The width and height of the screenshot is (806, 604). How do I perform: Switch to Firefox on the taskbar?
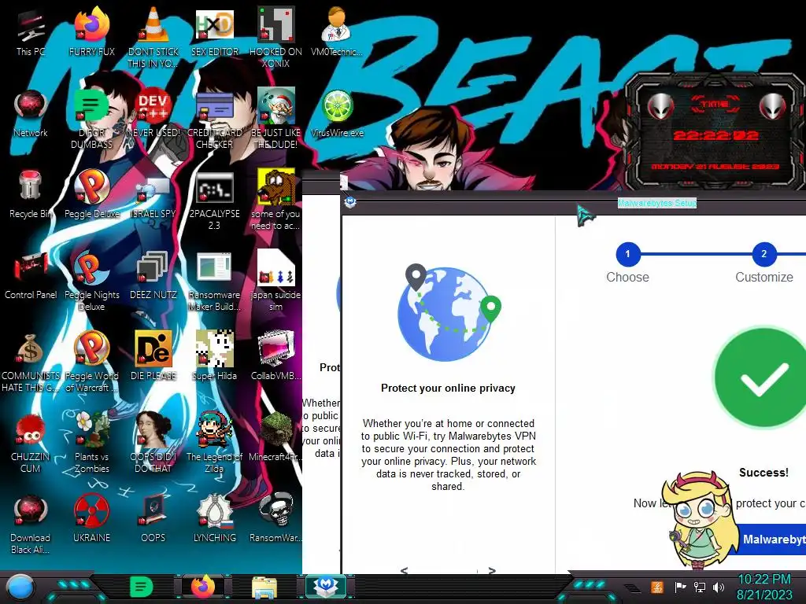point(203,587)
